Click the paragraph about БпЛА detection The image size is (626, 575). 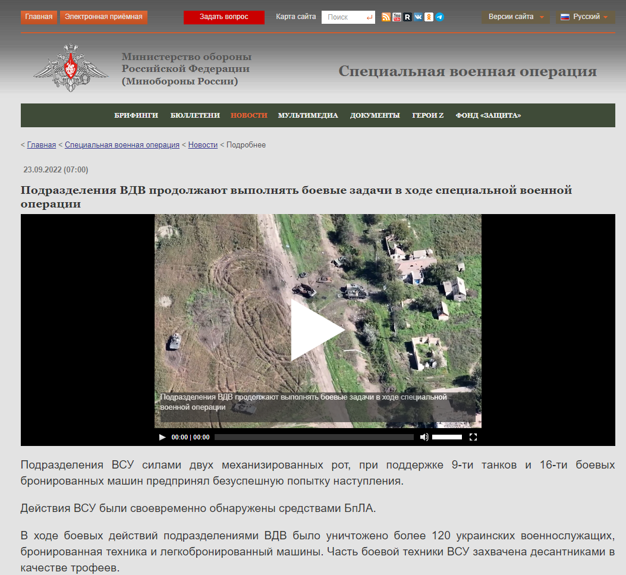pos(198,508)
